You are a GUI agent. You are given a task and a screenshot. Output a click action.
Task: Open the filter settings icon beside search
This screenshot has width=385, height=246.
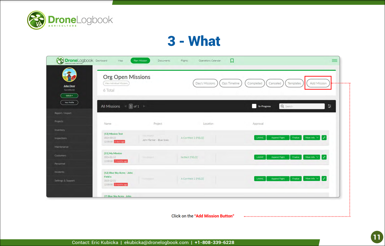[329, 106]
